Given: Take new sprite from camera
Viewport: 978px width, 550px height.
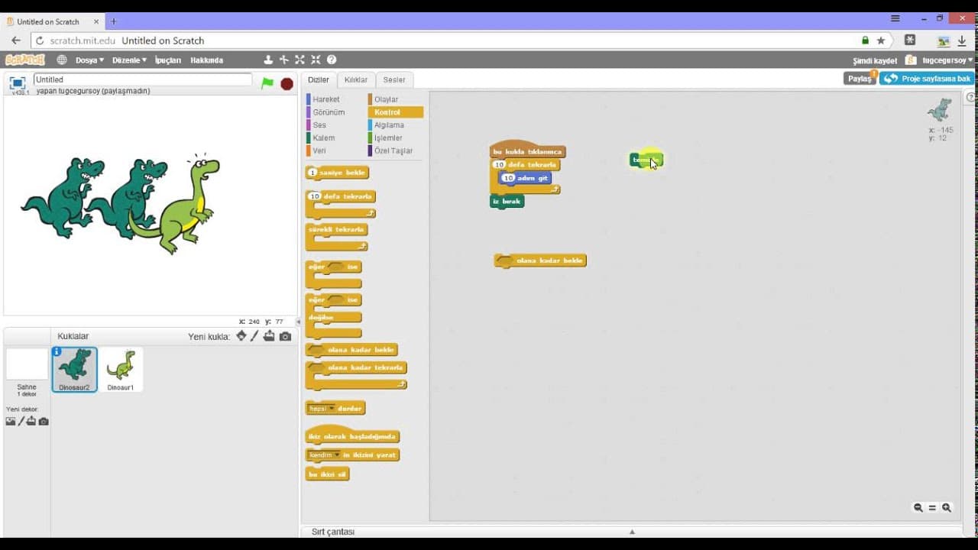Looking at the screenshot, I should click(x=285, y=336).
